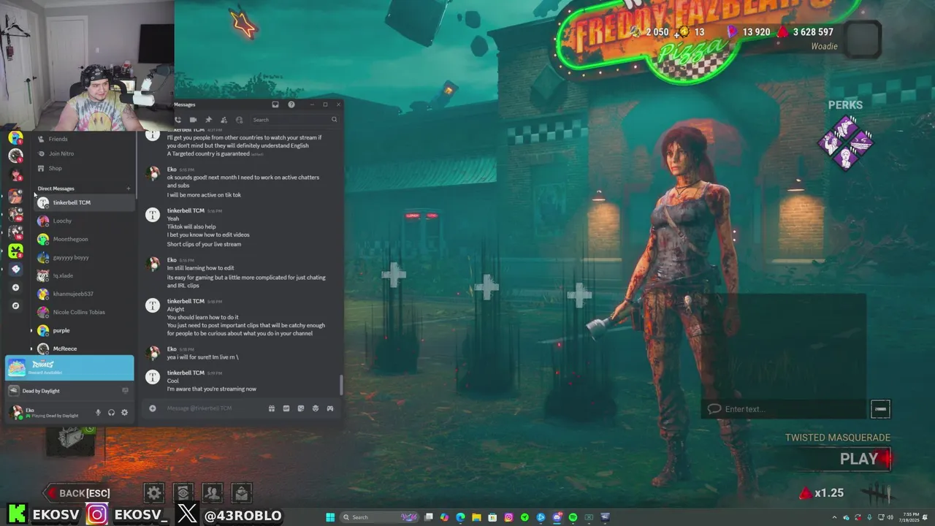Open purple direct message
The width and height of the screenshot is (935, 526).
[85, 330]
